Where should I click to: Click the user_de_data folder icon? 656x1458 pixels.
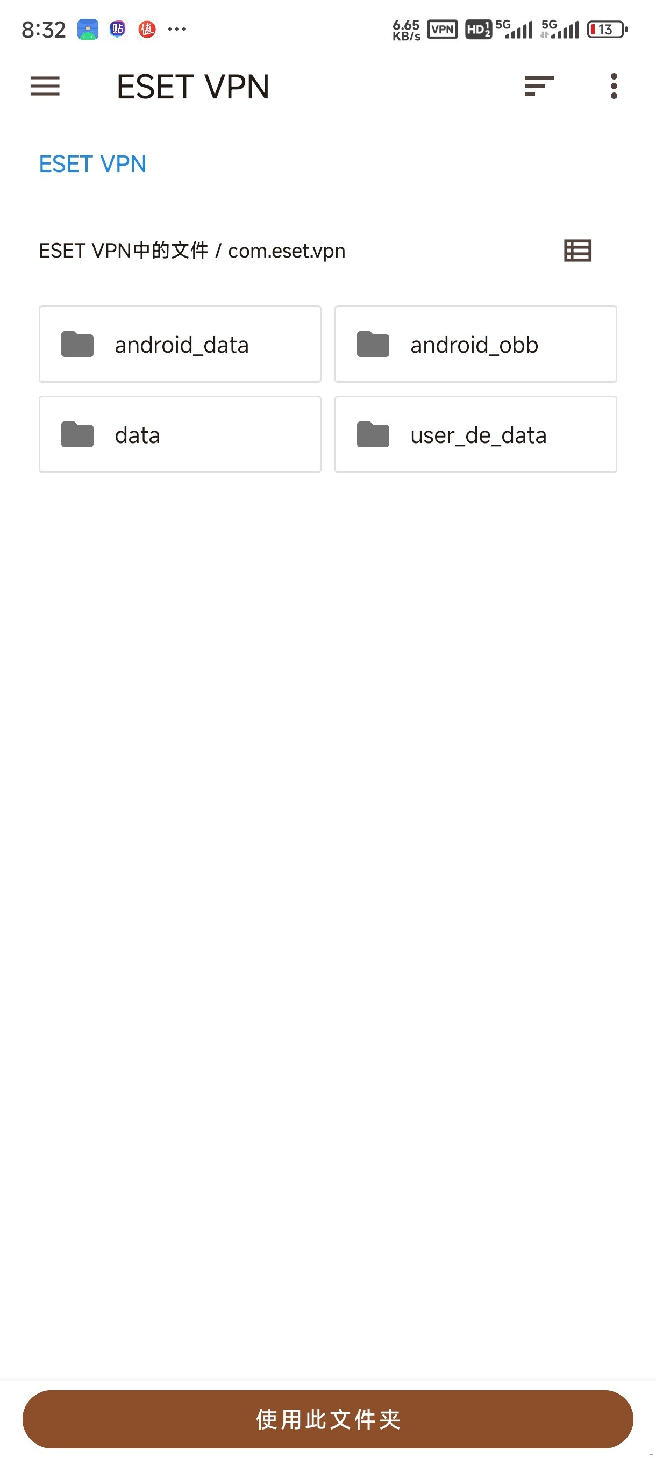373,435
